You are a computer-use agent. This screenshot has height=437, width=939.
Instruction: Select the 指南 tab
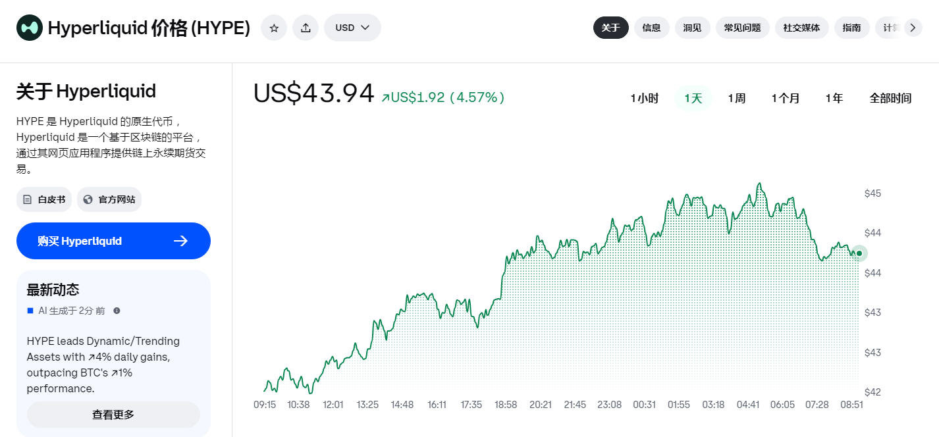851,28
